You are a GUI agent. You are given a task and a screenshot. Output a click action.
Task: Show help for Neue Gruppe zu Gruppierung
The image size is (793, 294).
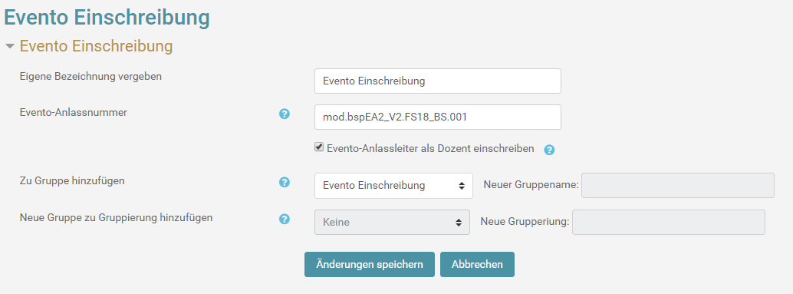click(x=285, y=219)
